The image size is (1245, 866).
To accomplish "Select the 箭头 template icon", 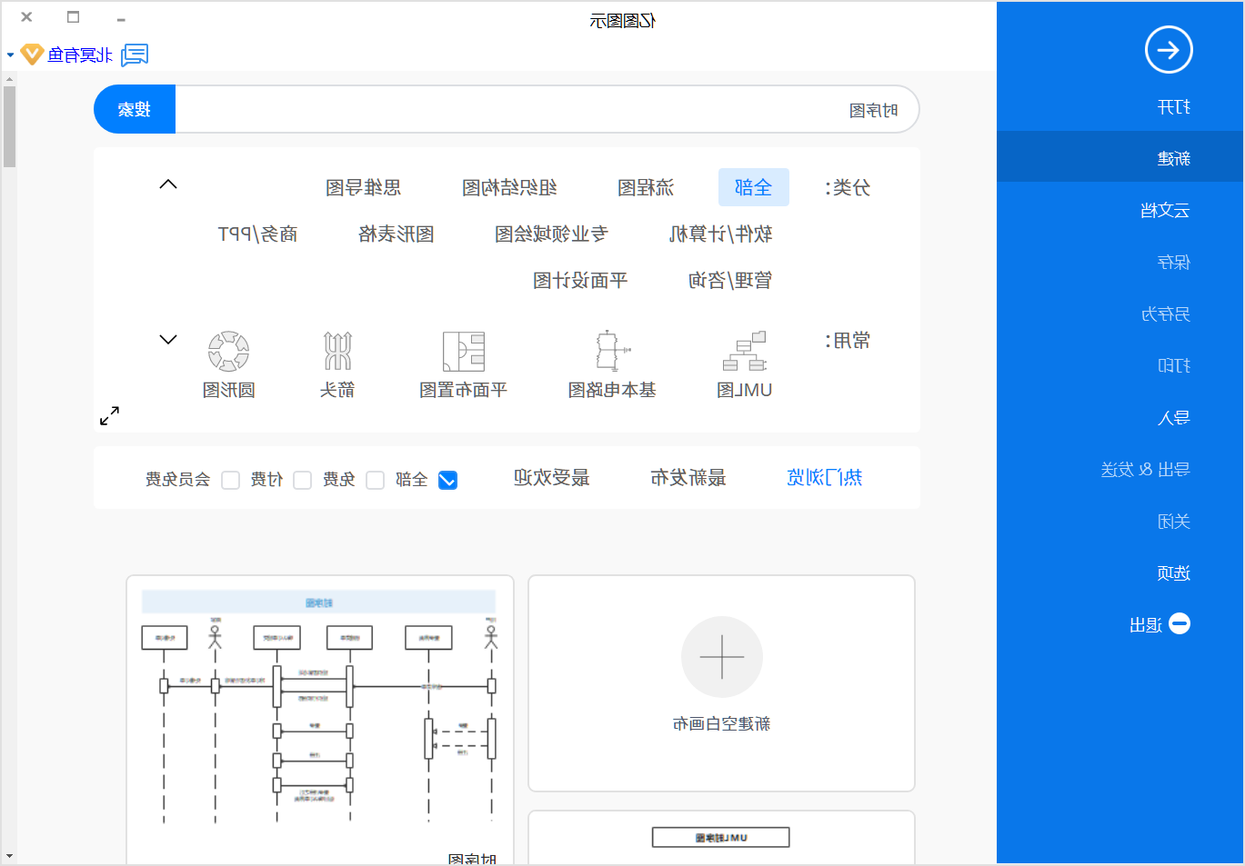I will point(337,351).
